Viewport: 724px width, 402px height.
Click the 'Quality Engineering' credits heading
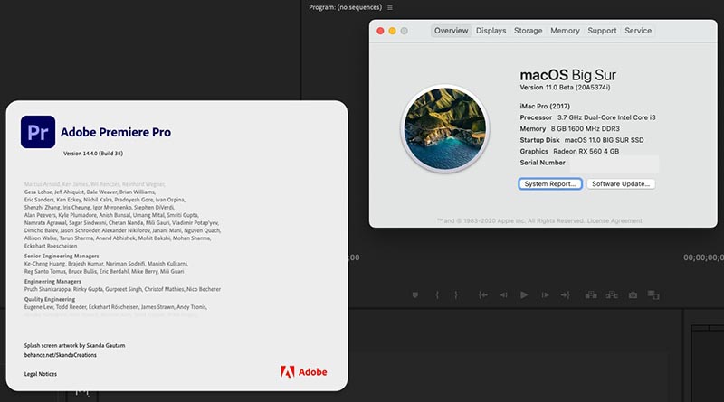click(x=50, y=299)
